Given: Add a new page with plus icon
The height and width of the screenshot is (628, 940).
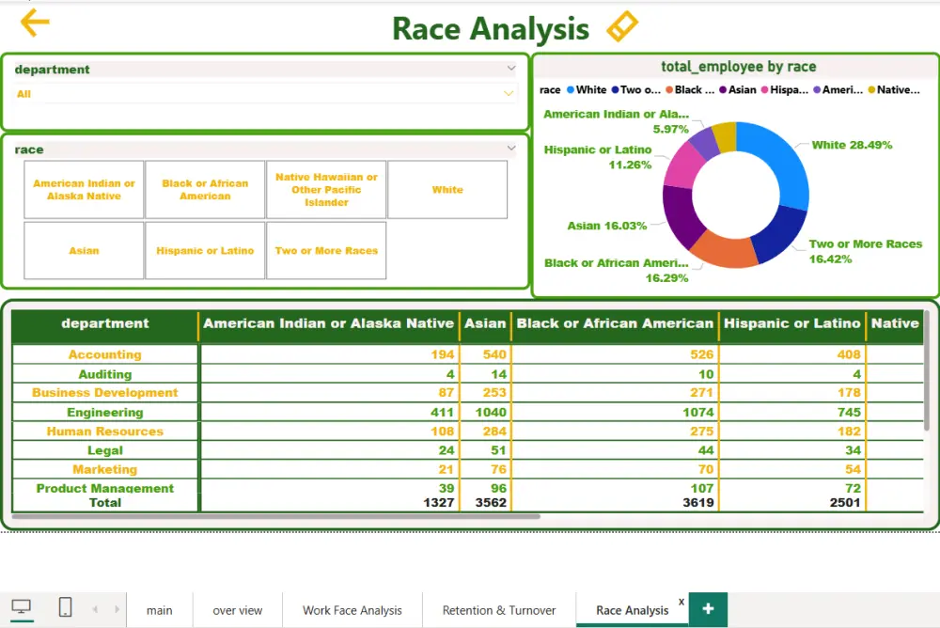Looking at the screenshot, I should point(708,609).
